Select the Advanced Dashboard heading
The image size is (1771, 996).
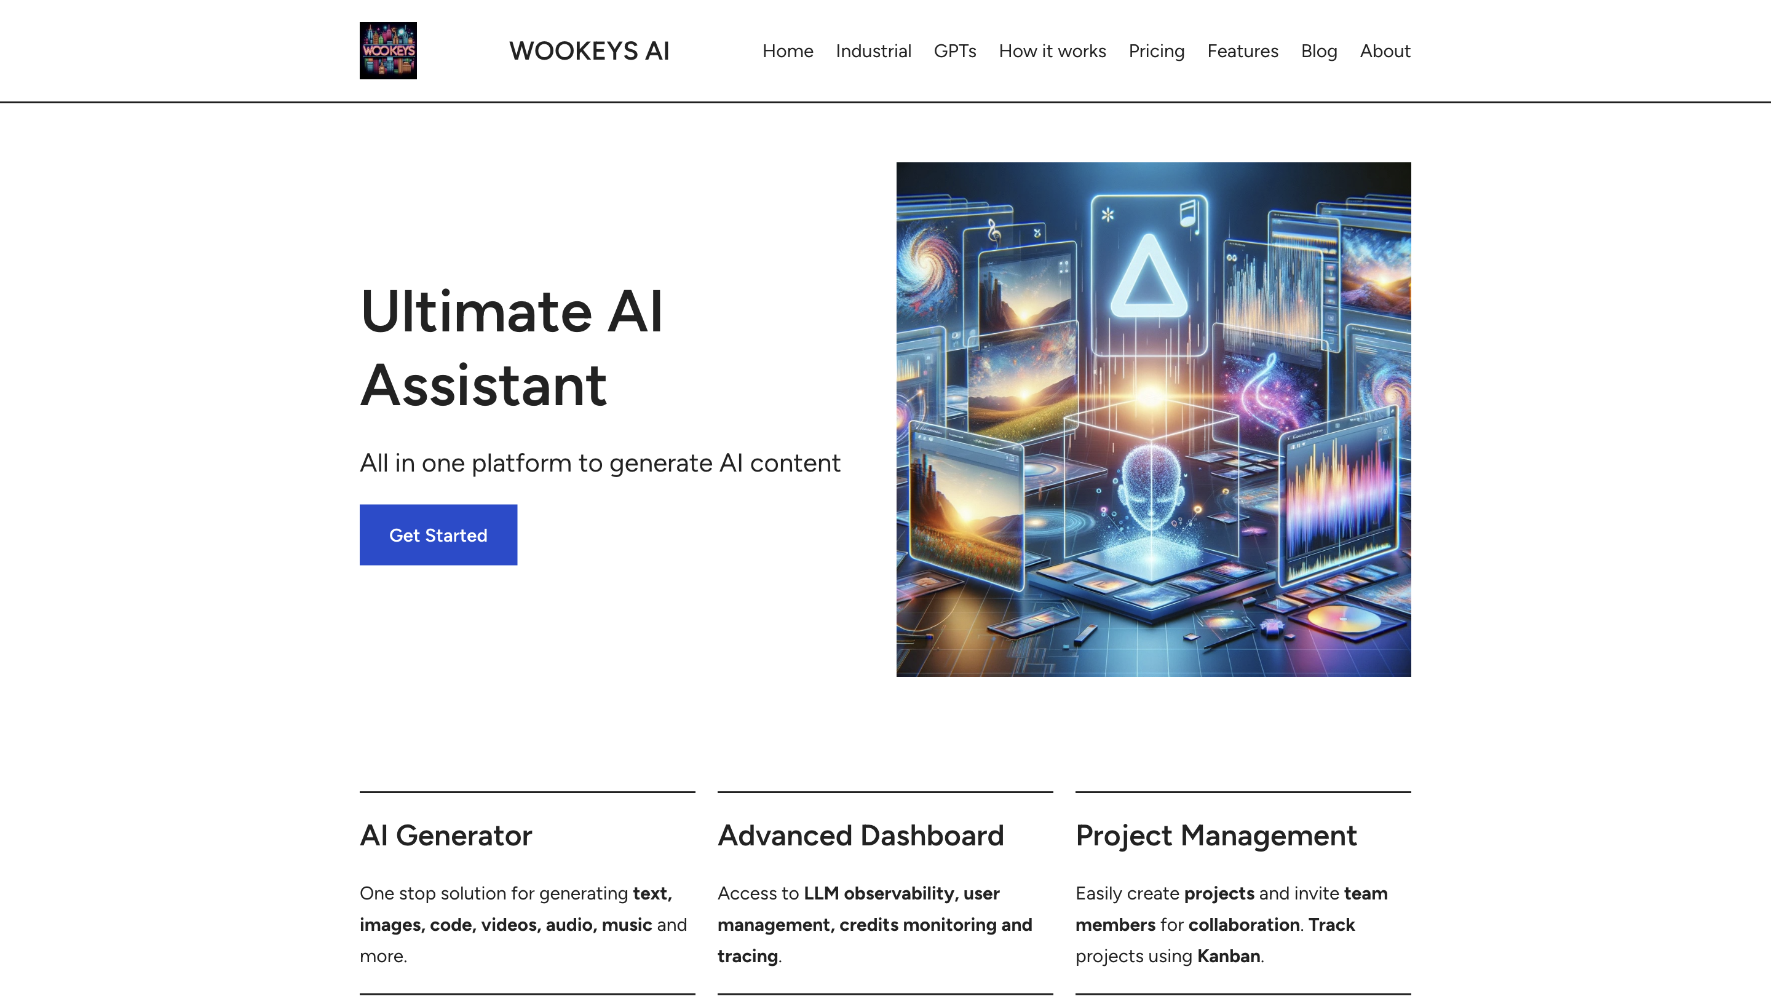(x=861, y=836)
